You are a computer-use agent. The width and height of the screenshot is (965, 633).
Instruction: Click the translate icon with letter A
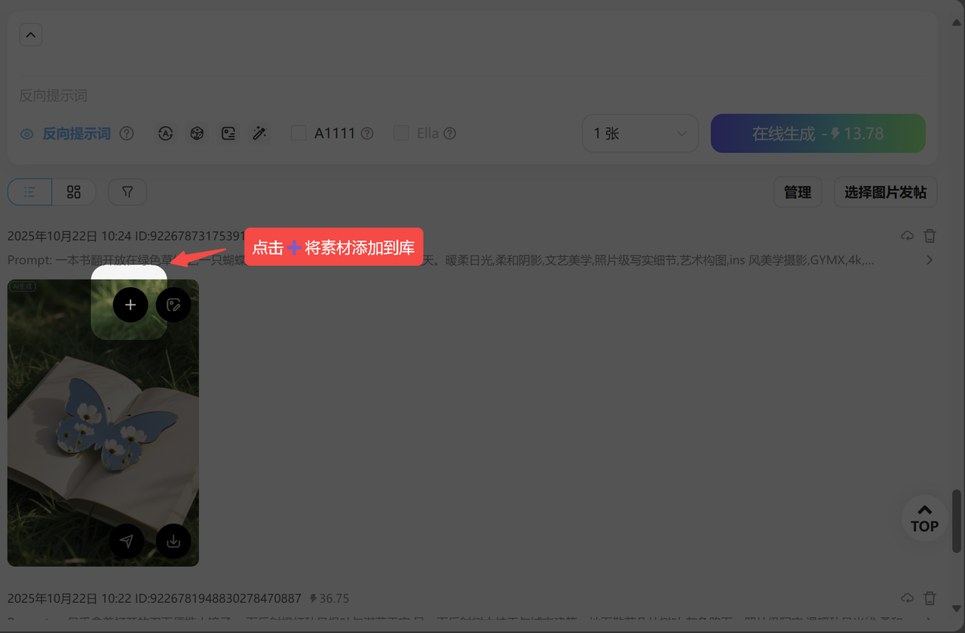click(x=165, y=133)
